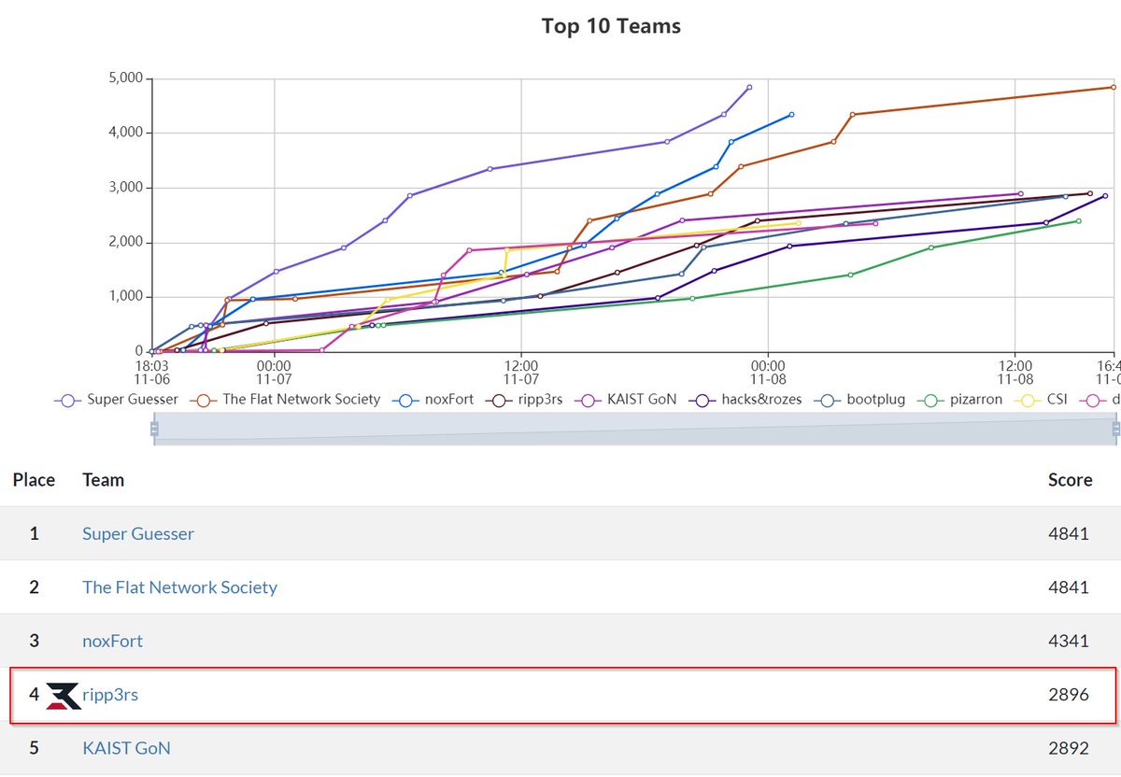Click the 1,000 y-axis label
The width and height of the screenshot is (1121, 777).
(x=126, y=297)
